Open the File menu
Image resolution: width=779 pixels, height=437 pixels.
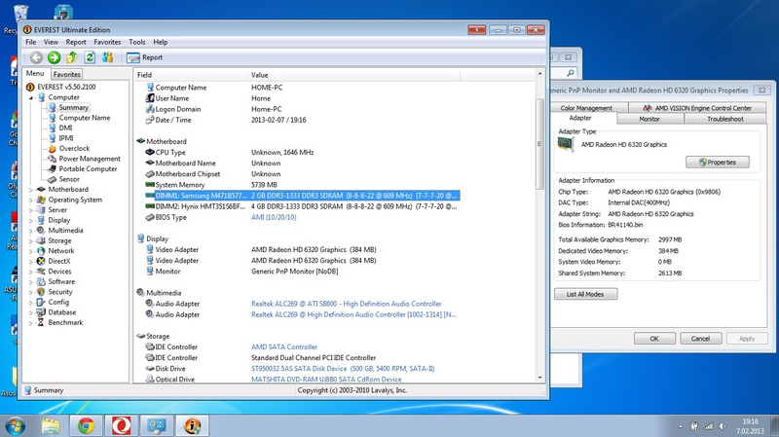point(31,42)
